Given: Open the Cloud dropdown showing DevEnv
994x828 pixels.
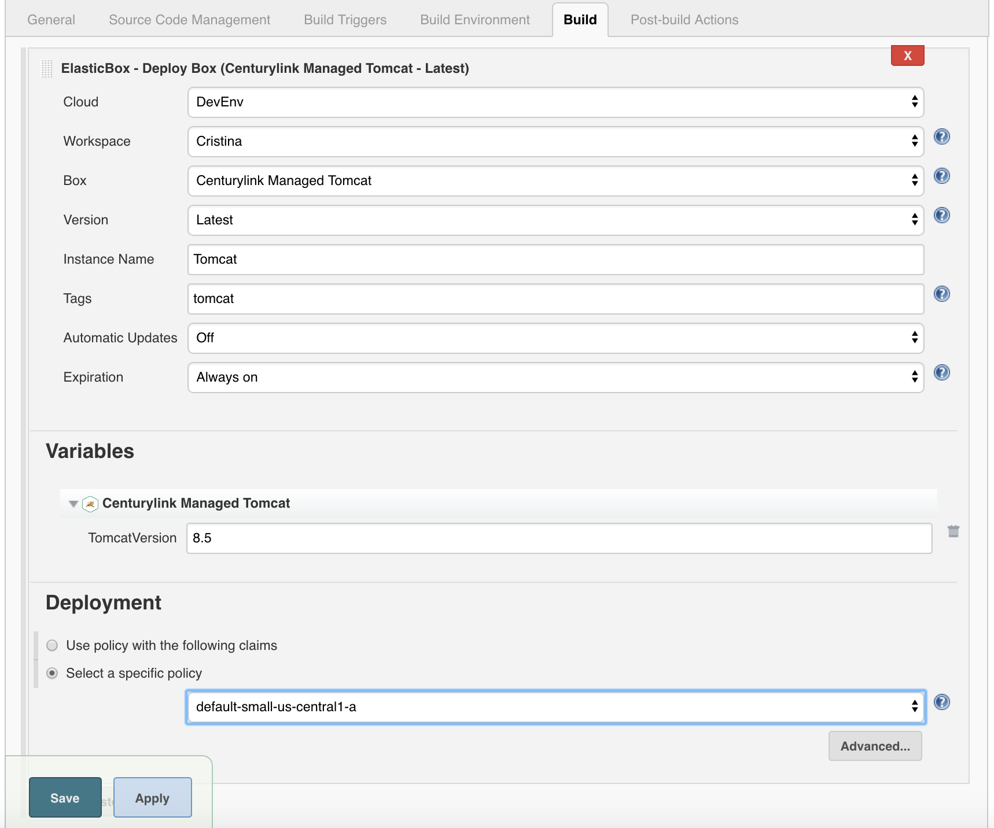Looking at the screenshot, I should [555, 102].
